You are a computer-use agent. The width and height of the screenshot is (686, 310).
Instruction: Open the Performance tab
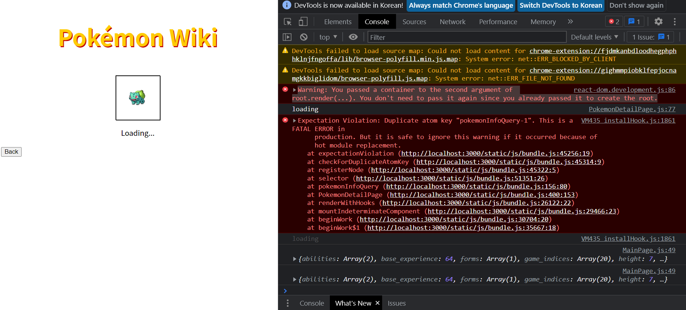click(x=498, y=22)
